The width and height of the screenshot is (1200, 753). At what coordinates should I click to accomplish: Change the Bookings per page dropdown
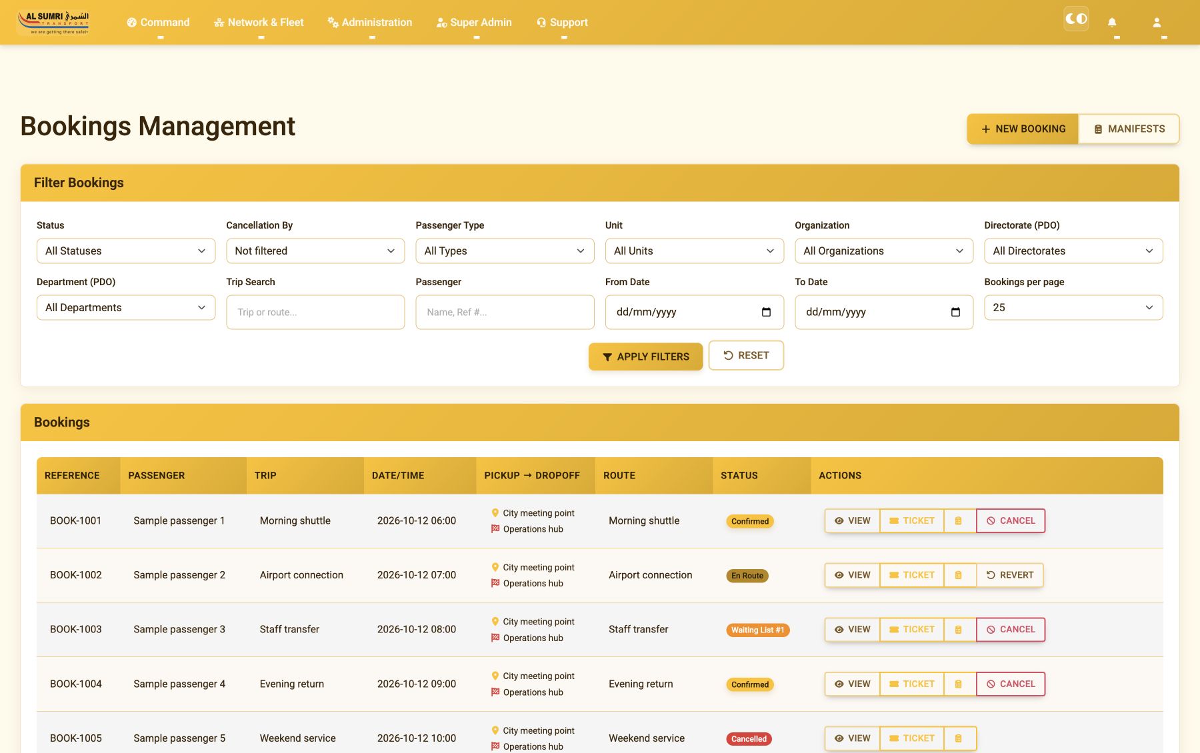(x=1073, y=307)
